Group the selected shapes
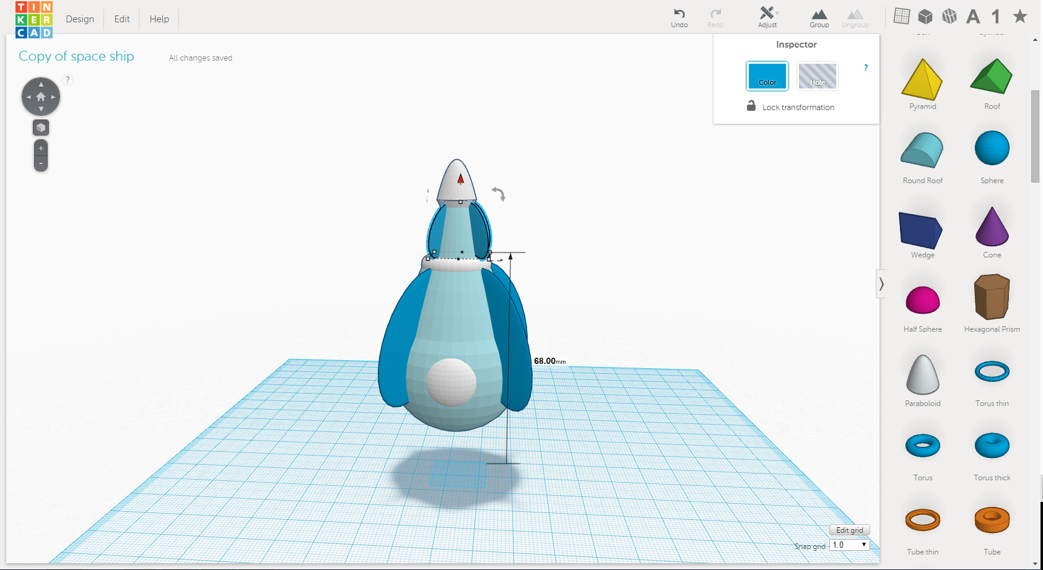Screen dimensions: 1043x570 [819, 18]
